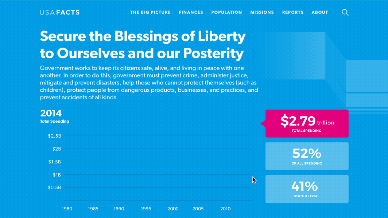
Task: Go to USAFacts home logo
Action: tap(60, 12)
